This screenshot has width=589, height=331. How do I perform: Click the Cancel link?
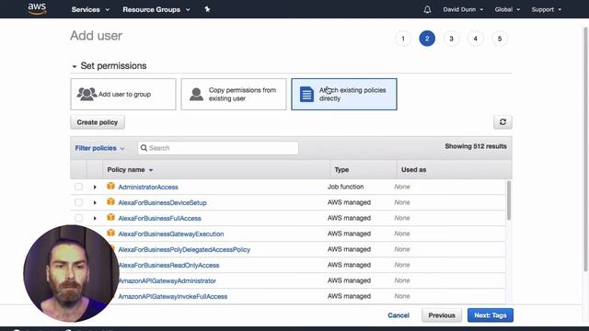398,315
